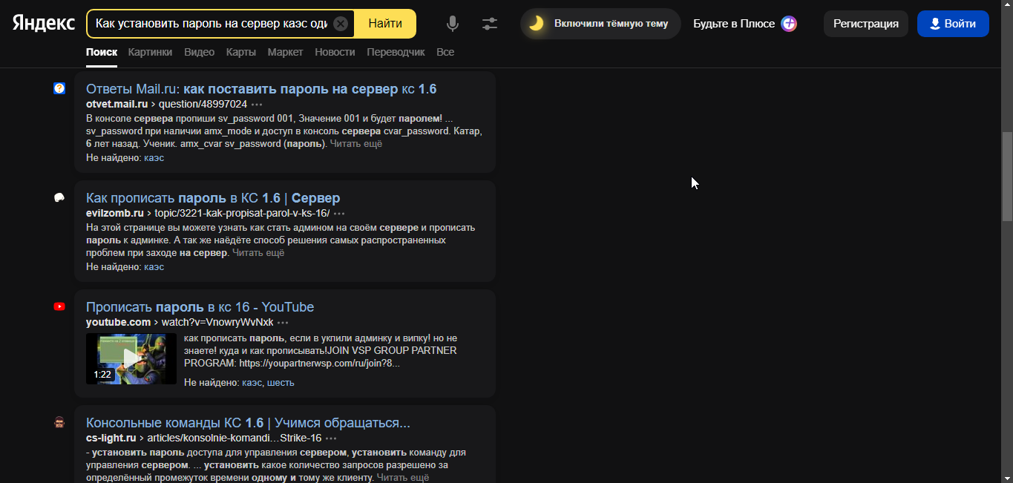Open 'Прописать пароль в кс 16 - YouTube' result
Viewport: 1013px width, 483px height.
[x=200, y=307]
